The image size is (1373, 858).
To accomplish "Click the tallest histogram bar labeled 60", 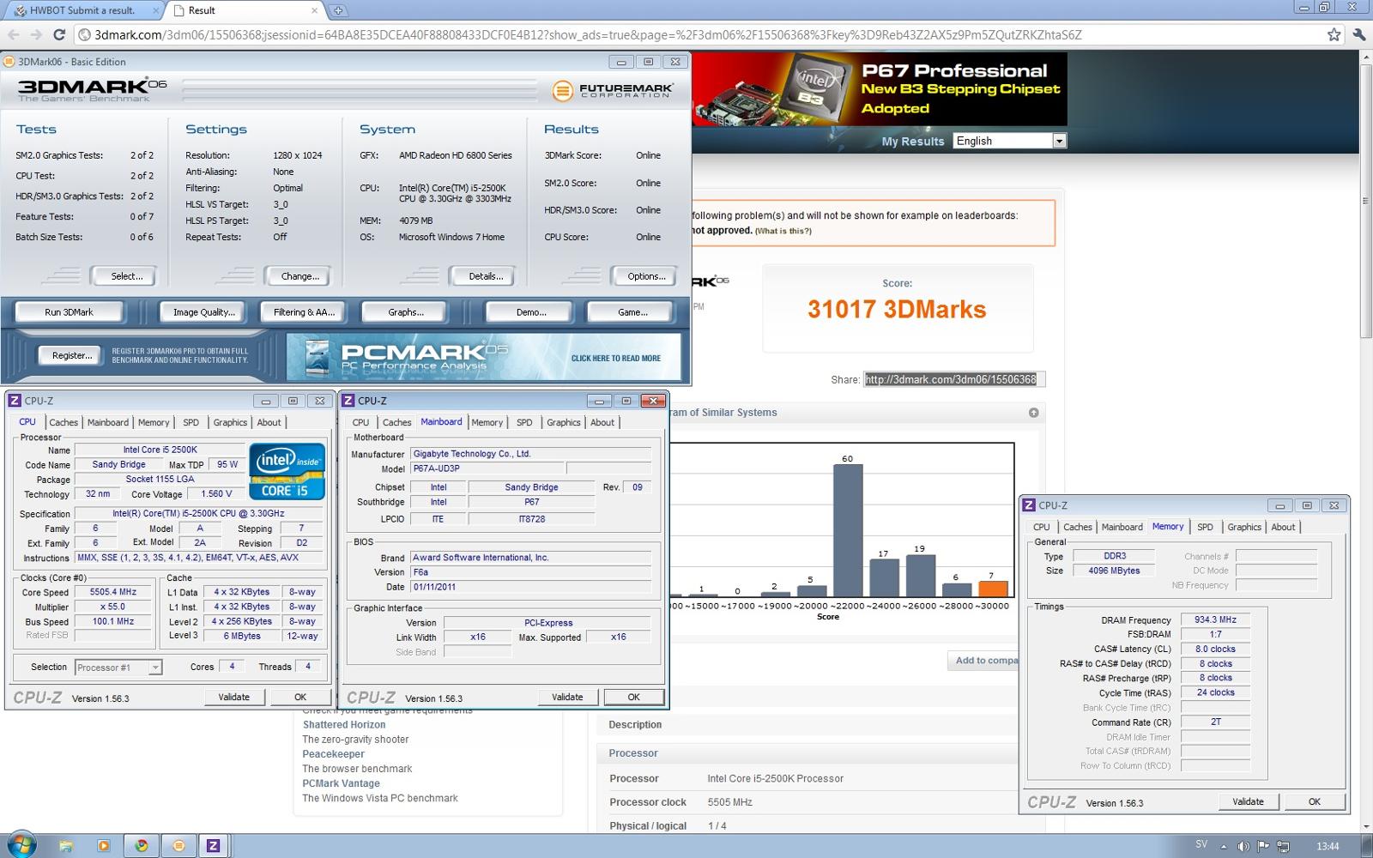I will tap(848, 530).
